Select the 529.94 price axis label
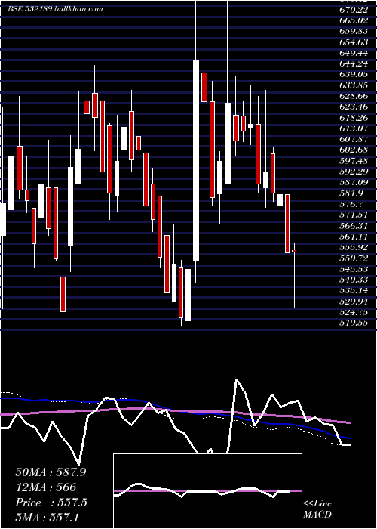Viewport: 377px width, 529px height. (354, 302)
